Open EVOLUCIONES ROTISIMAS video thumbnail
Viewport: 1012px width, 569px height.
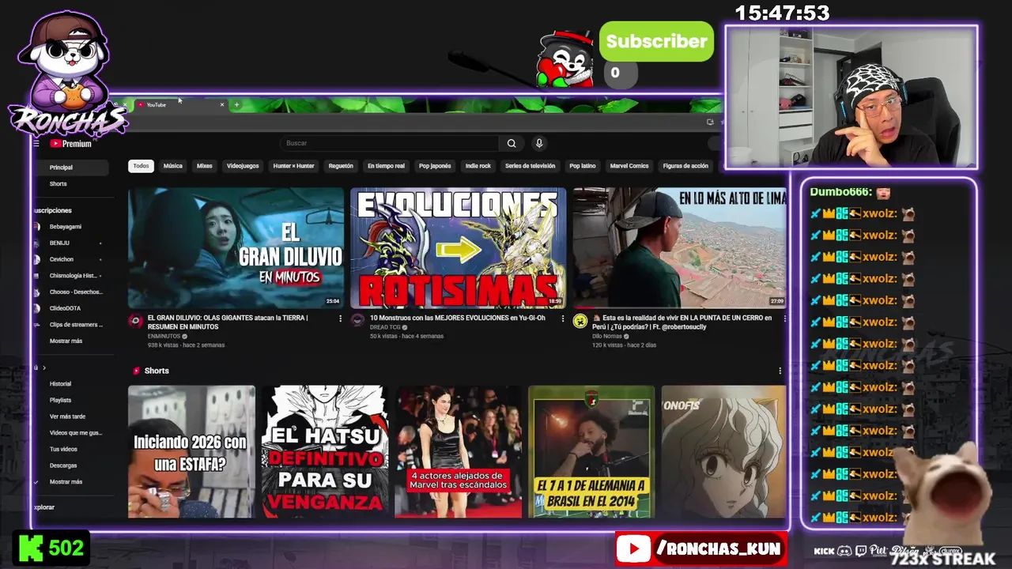point(459,247)
